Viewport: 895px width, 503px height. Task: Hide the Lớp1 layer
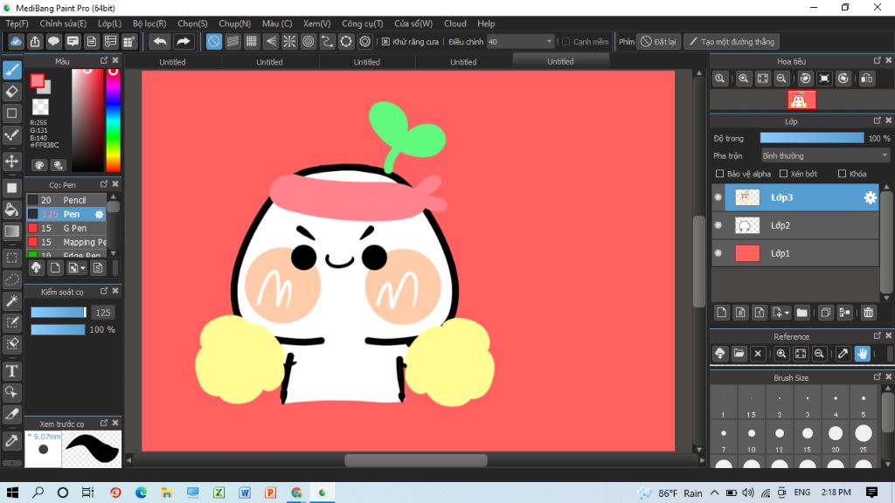pyautogui.click(x=718, y=253)
